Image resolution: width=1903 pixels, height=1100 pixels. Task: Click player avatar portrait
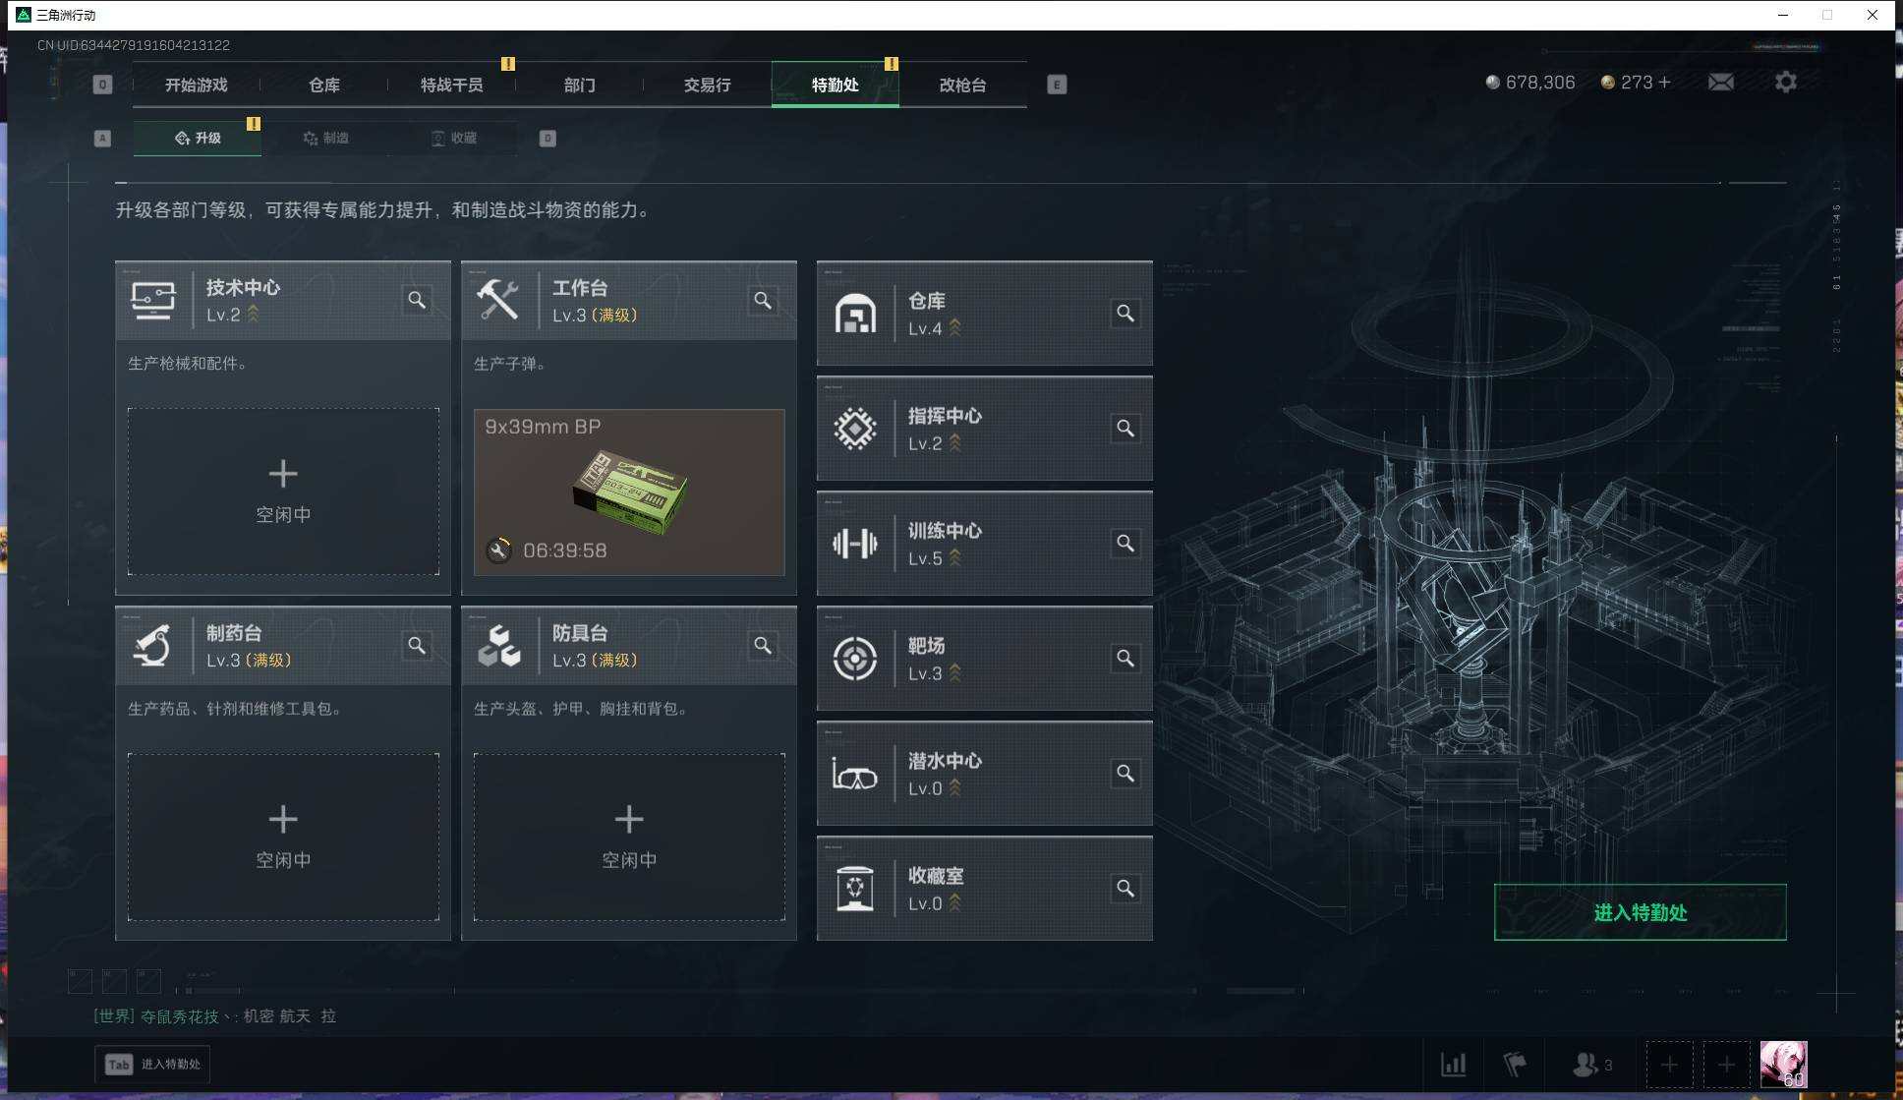coord(1783,1064)
